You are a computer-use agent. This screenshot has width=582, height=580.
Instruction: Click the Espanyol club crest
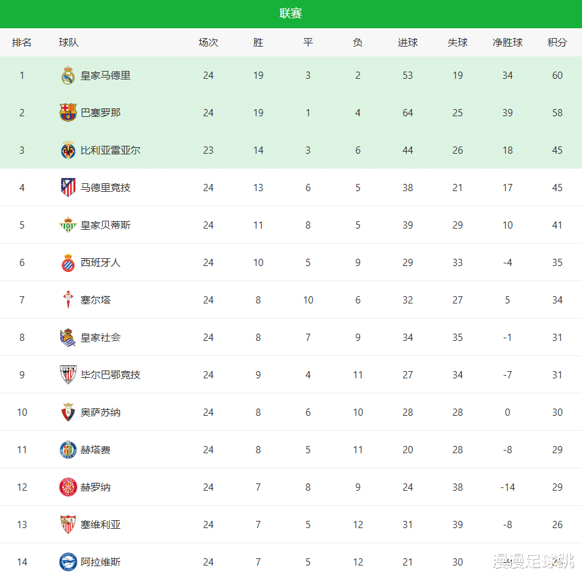[68, 263]
